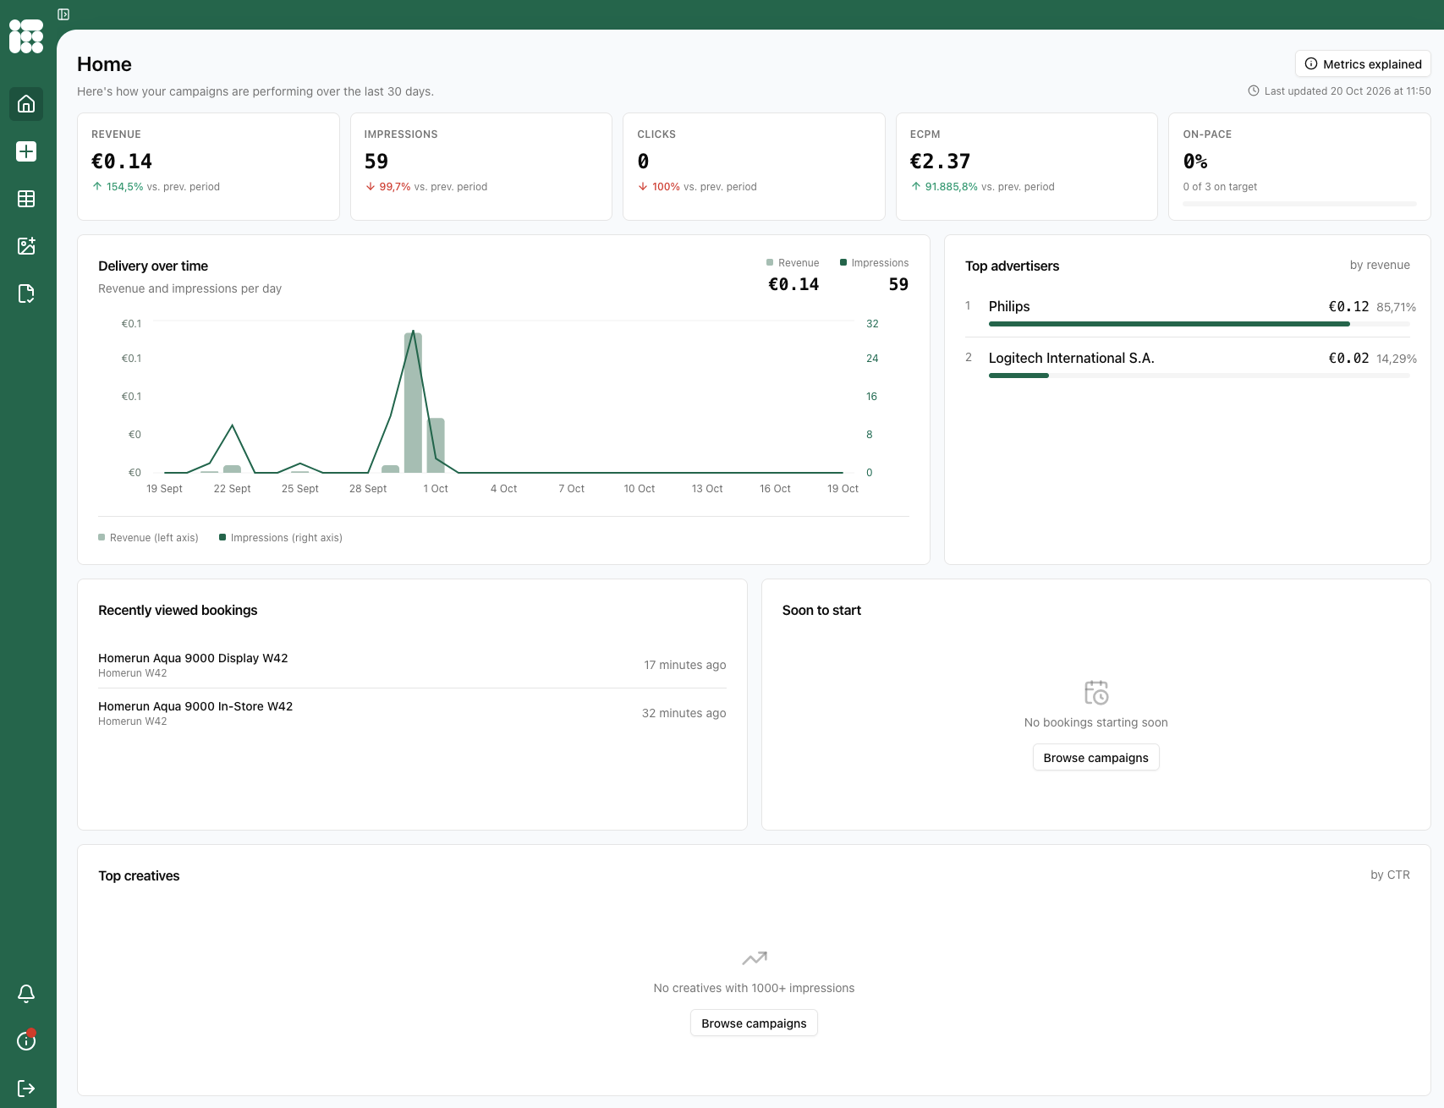
Task: Click the On-pace metric card
Action: pyautogui.click(x=1299, y=167)
